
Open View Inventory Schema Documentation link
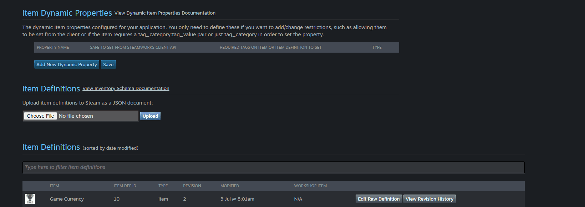click(126, 89)
